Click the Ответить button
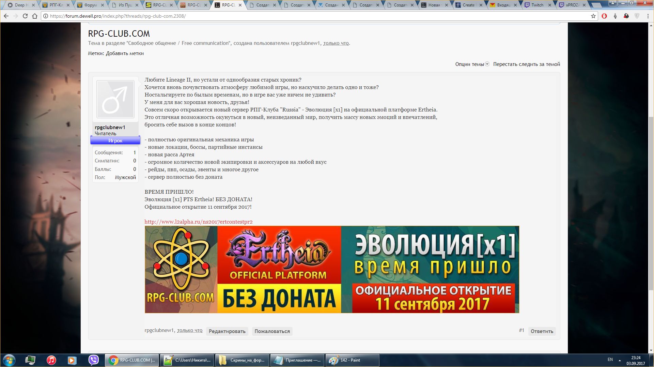The width and height of the screenshot is (654, 367). (x=542, y=331)
